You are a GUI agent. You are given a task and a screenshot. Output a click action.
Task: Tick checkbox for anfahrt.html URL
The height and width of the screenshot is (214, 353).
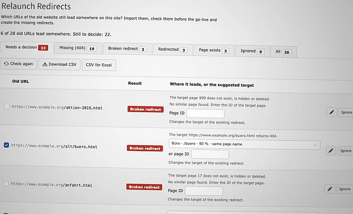tap(6, 183)
